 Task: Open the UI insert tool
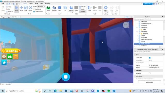tap(65, 9)
